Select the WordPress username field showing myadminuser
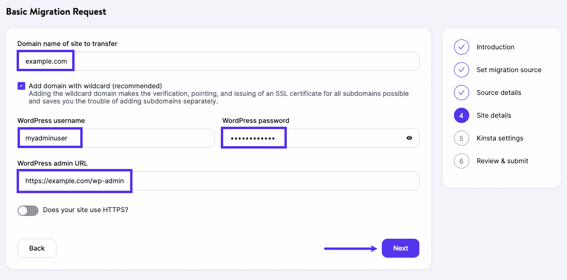Image resolution: width=567 pixels, height=280 pixels. 50,138
